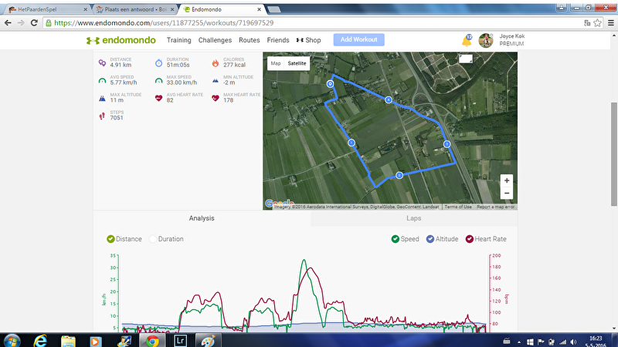The image size is (618, 347).
Task: Show hidden tray icons arrow
Action: point(519,342)
